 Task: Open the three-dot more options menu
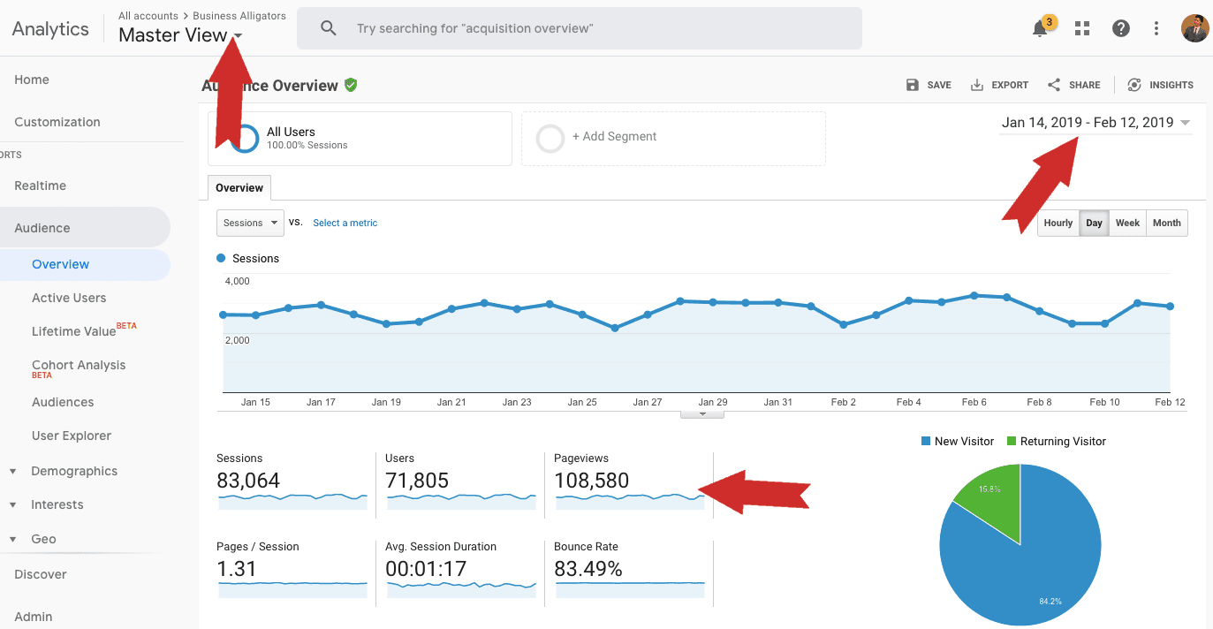pos(1156,29)
